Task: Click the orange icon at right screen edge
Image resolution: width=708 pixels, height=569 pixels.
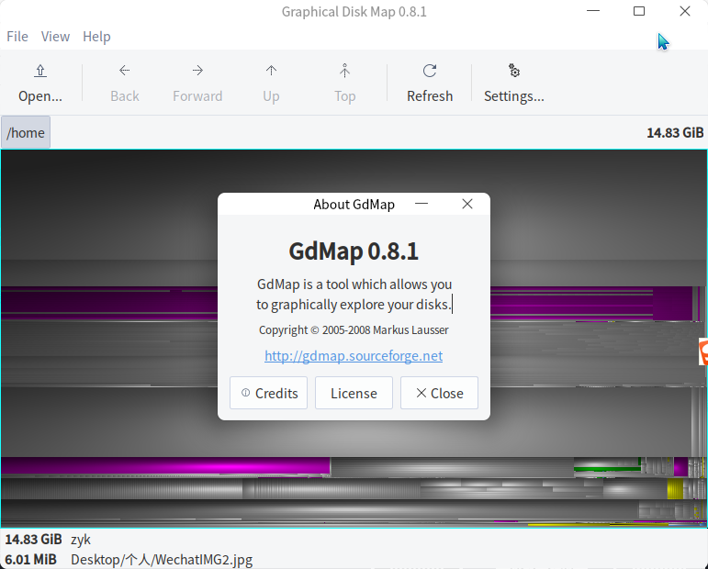Action: tap(703, 352)
